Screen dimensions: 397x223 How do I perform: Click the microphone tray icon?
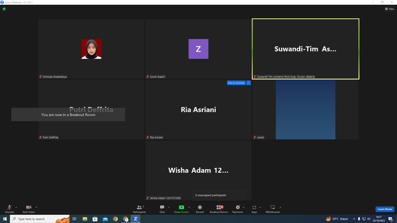point(359,219)
